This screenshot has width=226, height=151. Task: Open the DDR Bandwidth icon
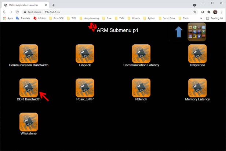29,88
